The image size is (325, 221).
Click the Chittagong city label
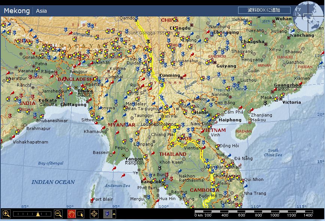pos(73,105)
